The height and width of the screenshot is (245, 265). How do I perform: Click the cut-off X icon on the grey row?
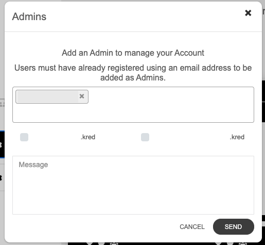point(1,178)
